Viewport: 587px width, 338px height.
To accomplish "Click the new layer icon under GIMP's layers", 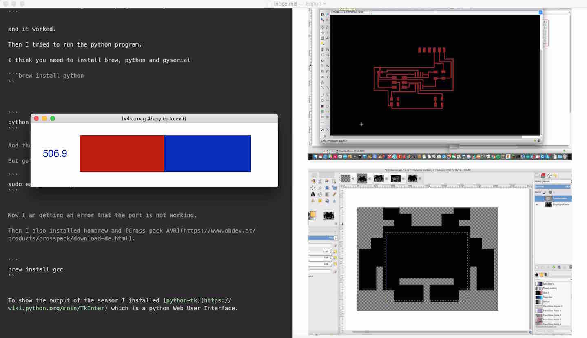I will pos(537,267).
